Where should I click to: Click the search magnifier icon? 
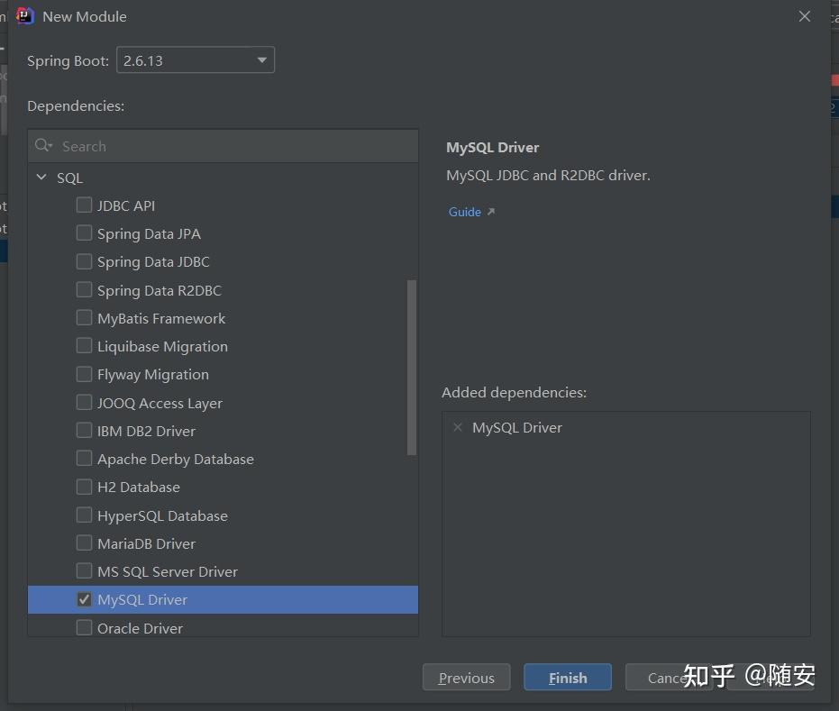41,146
